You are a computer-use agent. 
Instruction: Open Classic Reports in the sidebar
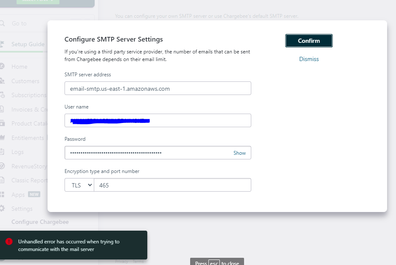29,180
